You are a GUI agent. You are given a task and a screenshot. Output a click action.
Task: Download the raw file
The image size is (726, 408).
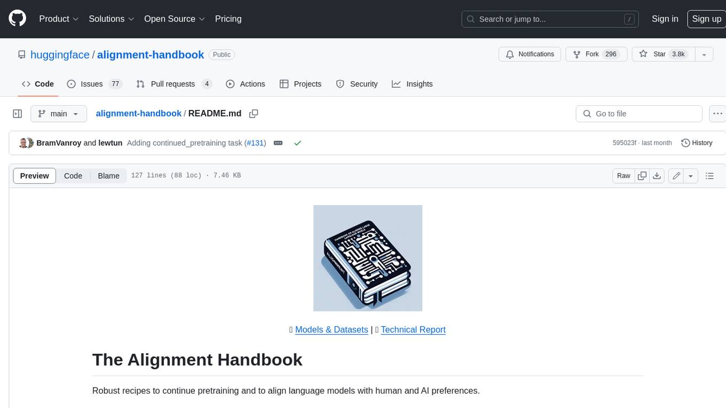658,176
